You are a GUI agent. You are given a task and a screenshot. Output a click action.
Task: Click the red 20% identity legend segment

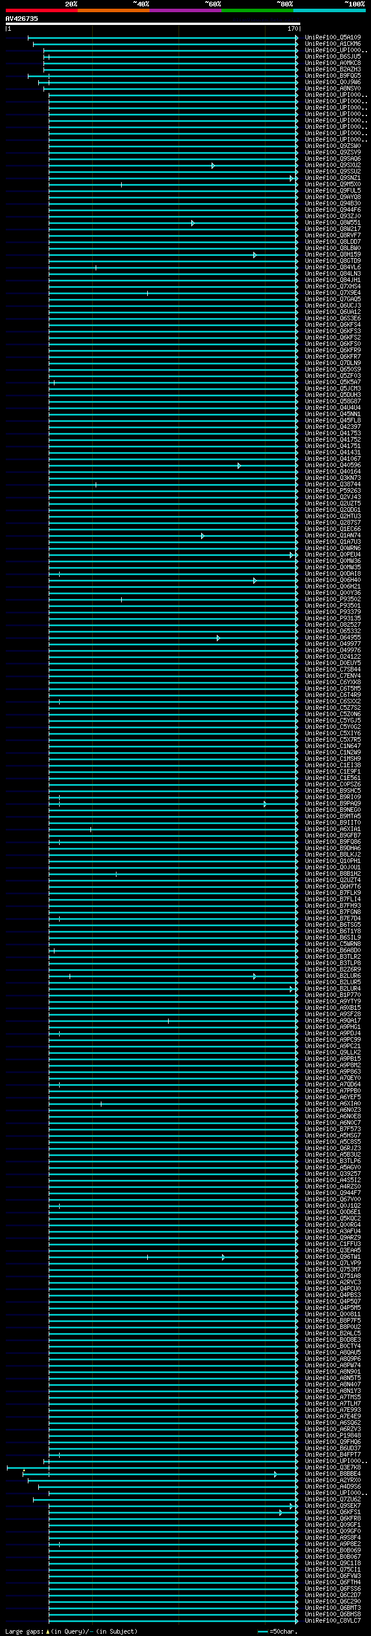[x=41, y=10]
